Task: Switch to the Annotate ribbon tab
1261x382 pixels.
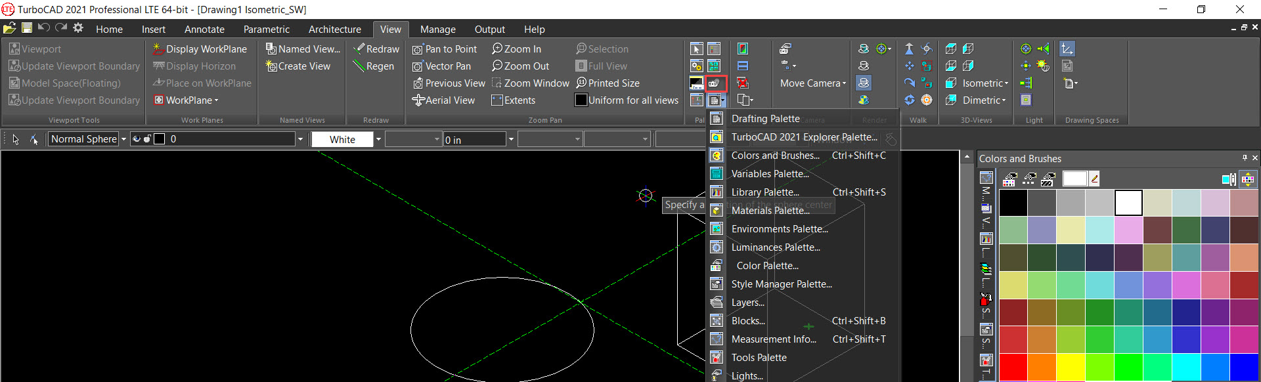Action: 204,30
